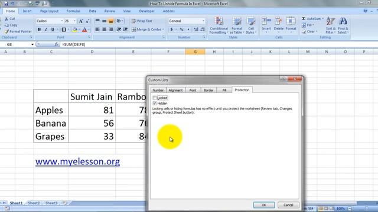Increase font size with Grow Font icon
Viewport: 378px width, 212px height.
81,21
